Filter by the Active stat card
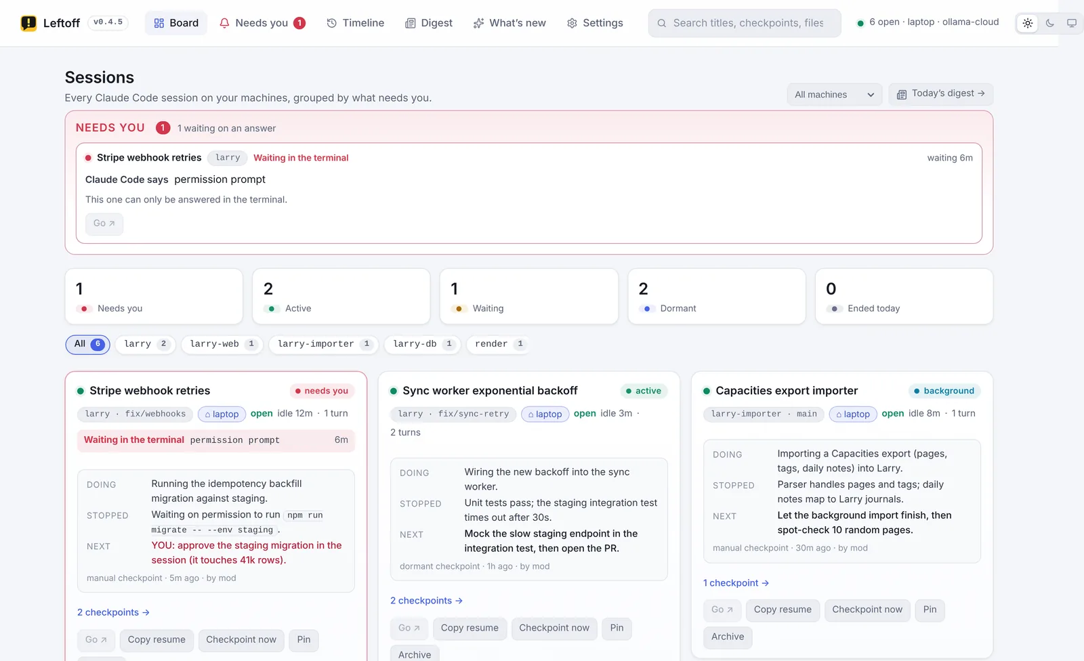This screenshot has width=1084, height=661. point(341,297)
